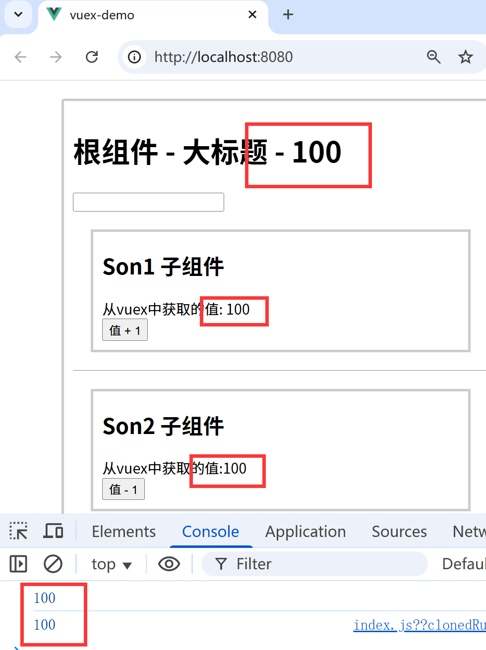
Task: Click the Son1 子组件 heading
Action: click(x=163, y=267)
